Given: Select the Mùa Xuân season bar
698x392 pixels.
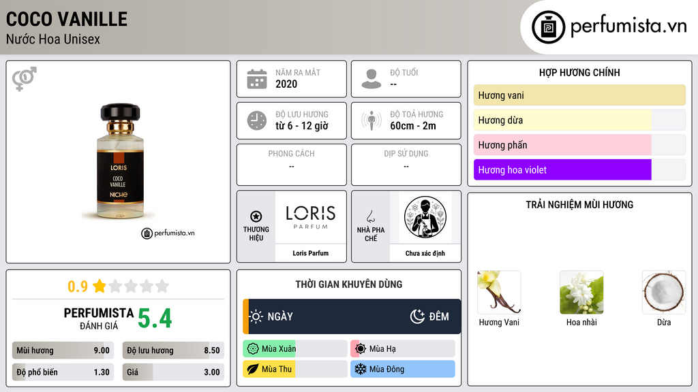Looking at the screenshot, I should click(295, 349).
